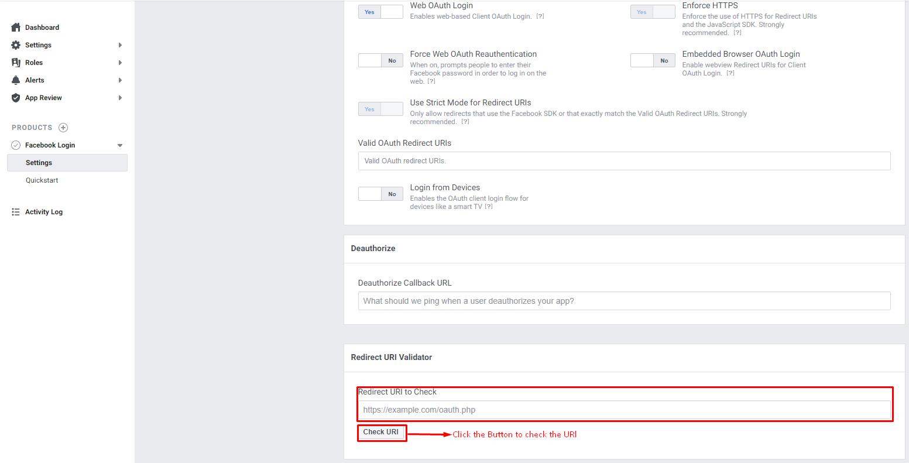
Task: Click the Deauthorize section heading
Action: (373, 248)
